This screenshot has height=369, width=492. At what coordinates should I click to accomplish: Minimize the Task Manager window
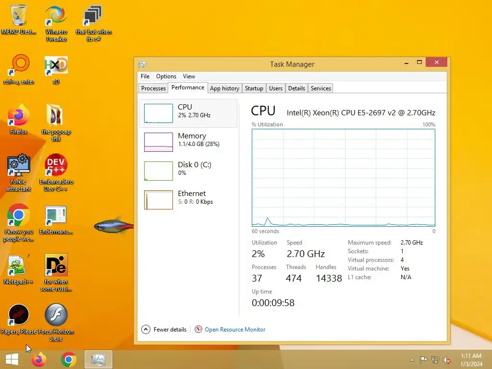406,63
